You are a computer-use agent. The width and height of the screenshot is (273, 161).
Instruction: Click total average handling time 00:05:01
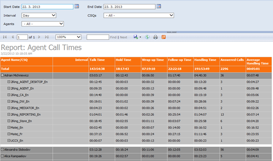(x=253, y=69)
